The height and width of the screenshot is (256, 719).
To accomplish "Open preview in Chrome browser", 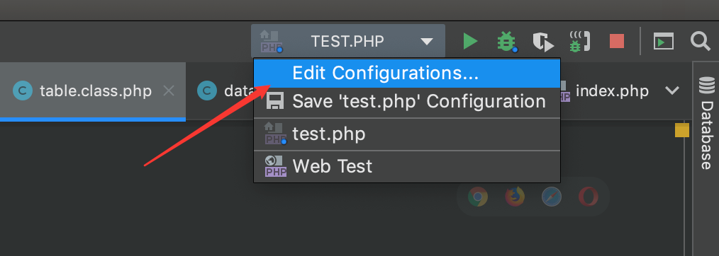I will (478, 197).
